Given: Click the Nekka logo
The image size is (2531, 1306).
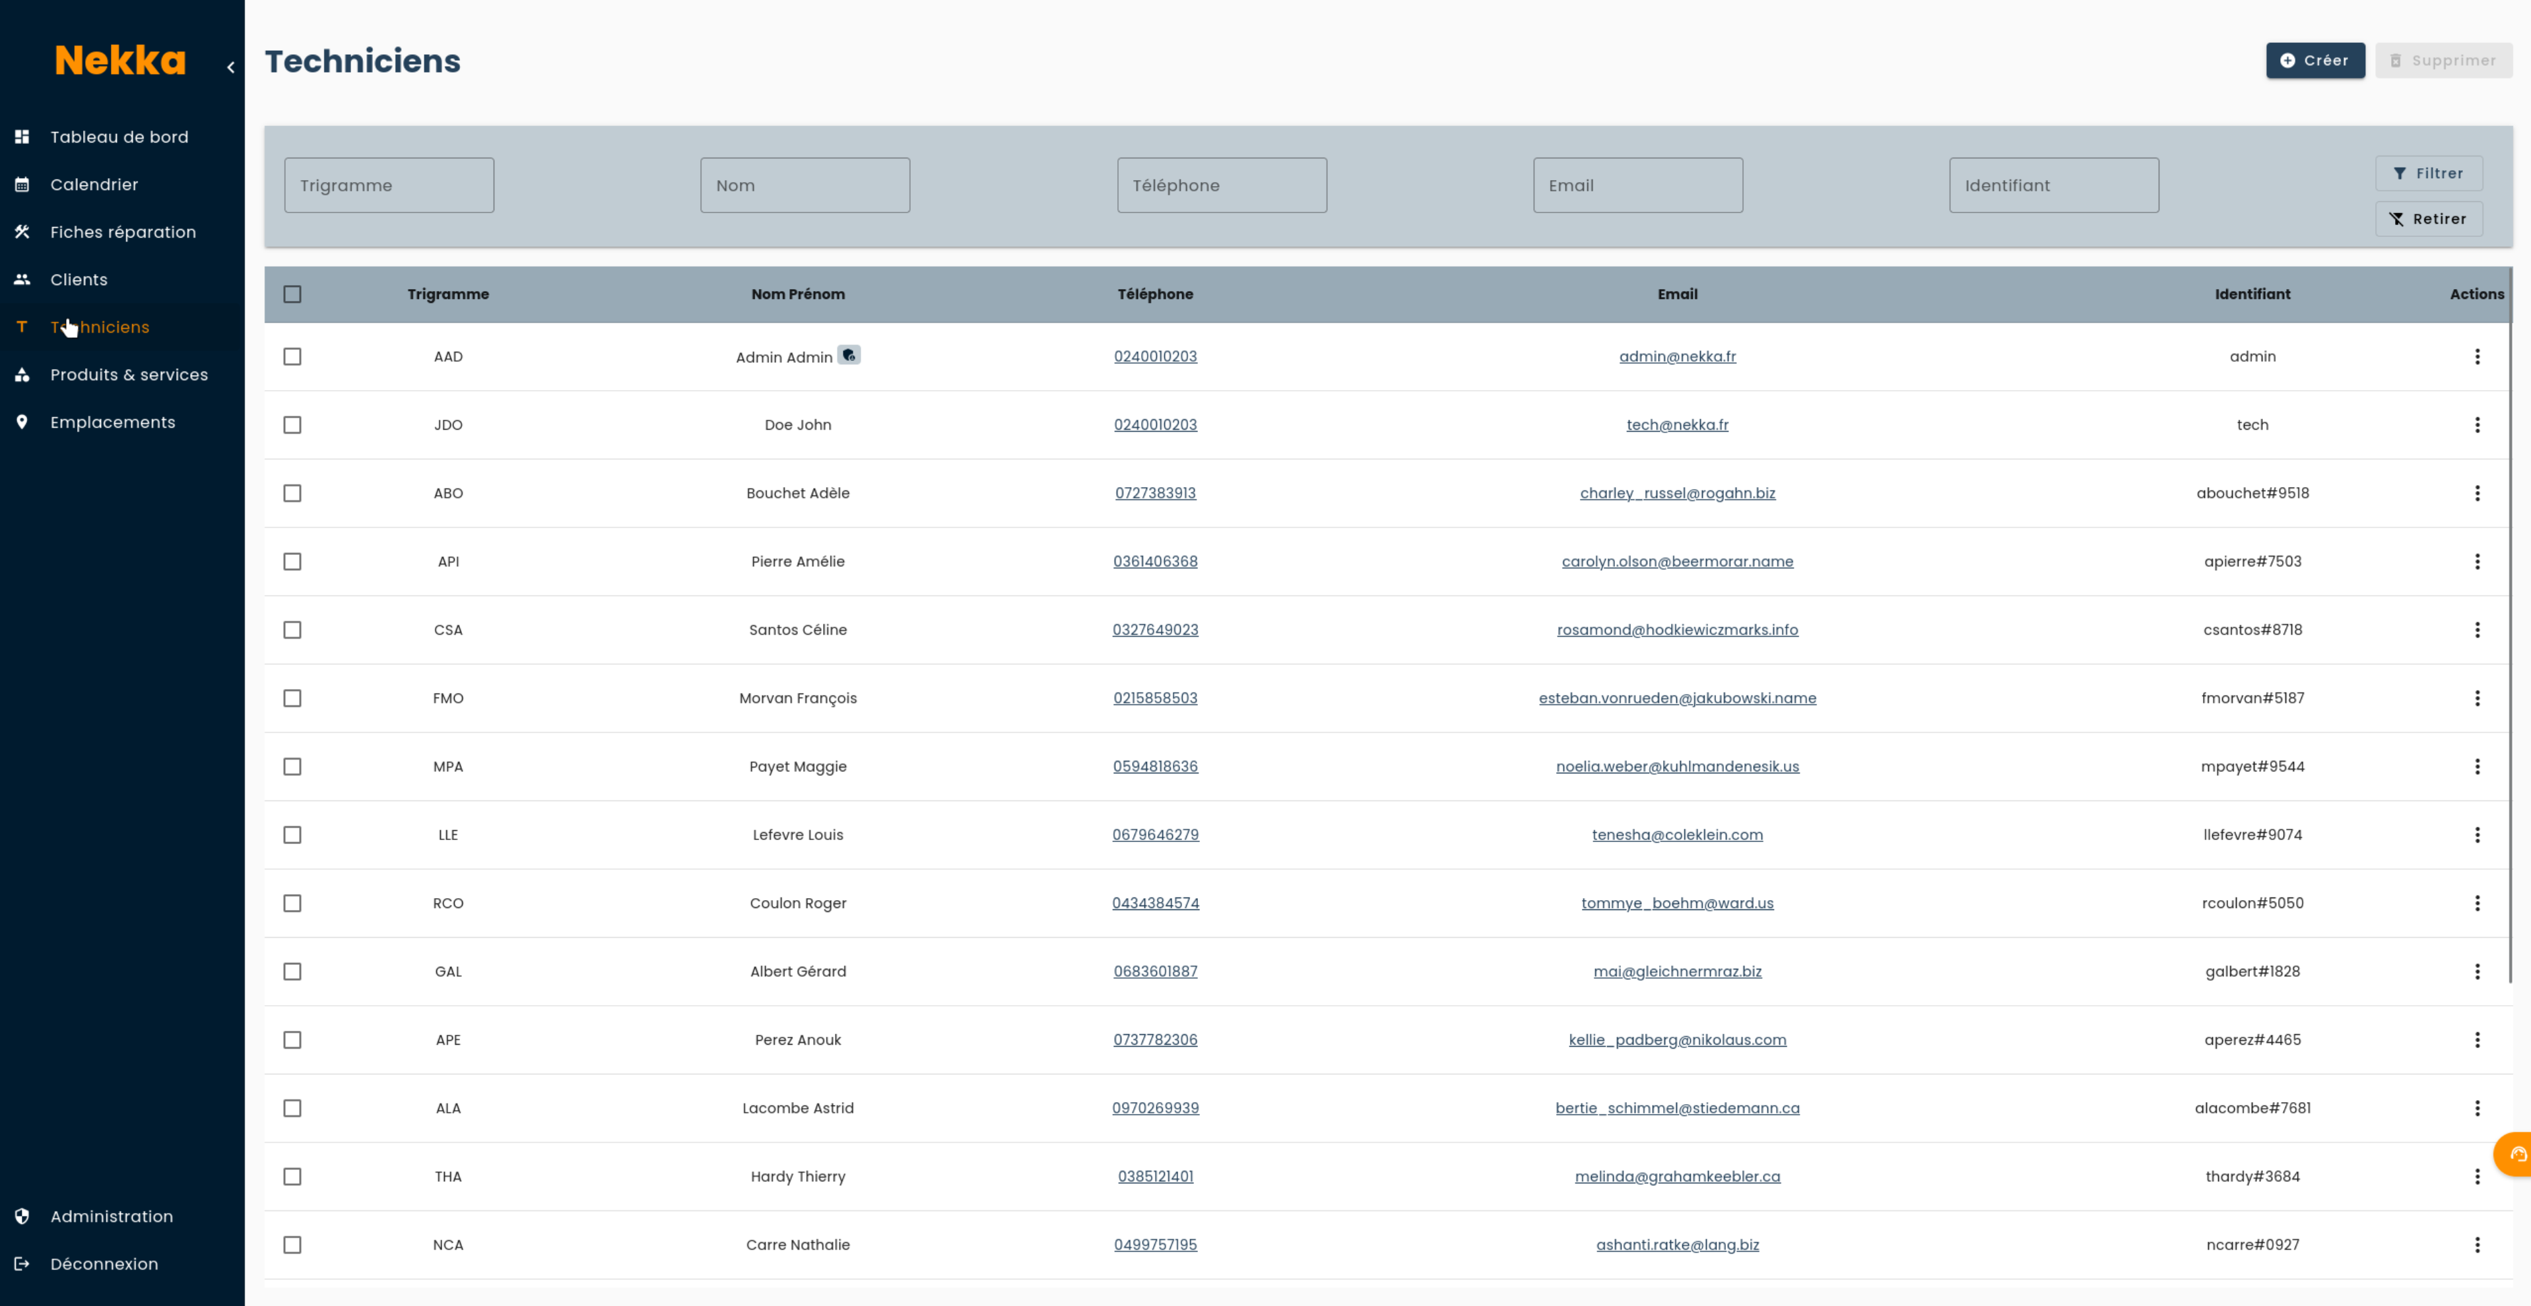Looking at the screenshot, I should (120, 61).
